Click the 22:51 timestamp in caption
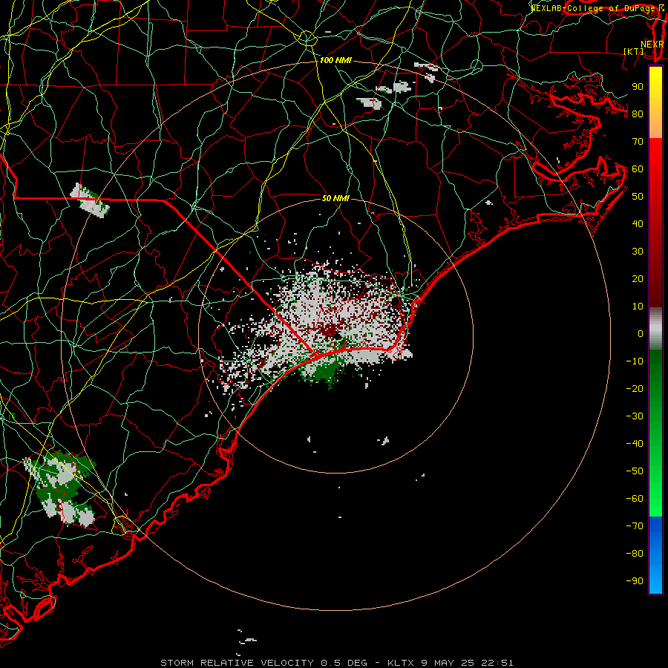Screen dimensions: 668x668 pyautogui.click(x=497, y=663)
